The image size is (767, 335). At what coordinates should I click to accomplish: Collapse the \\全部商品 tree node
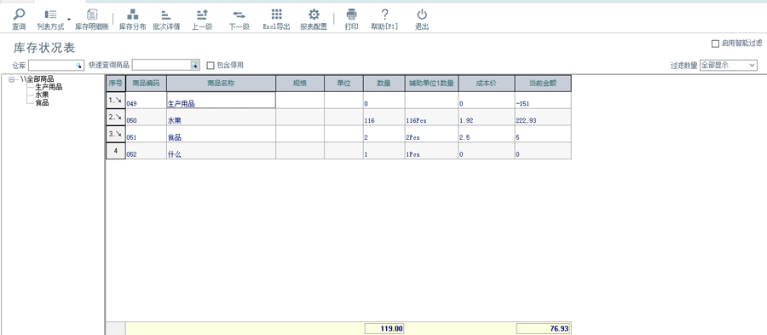tap(12, 78)
